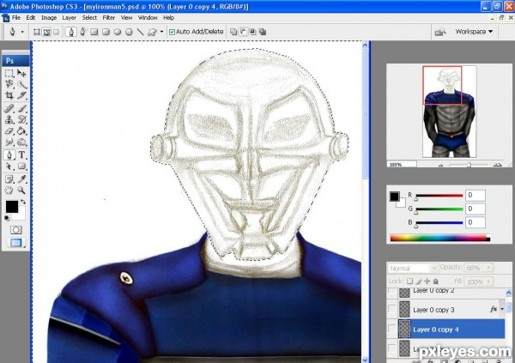Enable Paths mode in options bar
The width and height of the screenshot is (515, 363).
[46, 32]
